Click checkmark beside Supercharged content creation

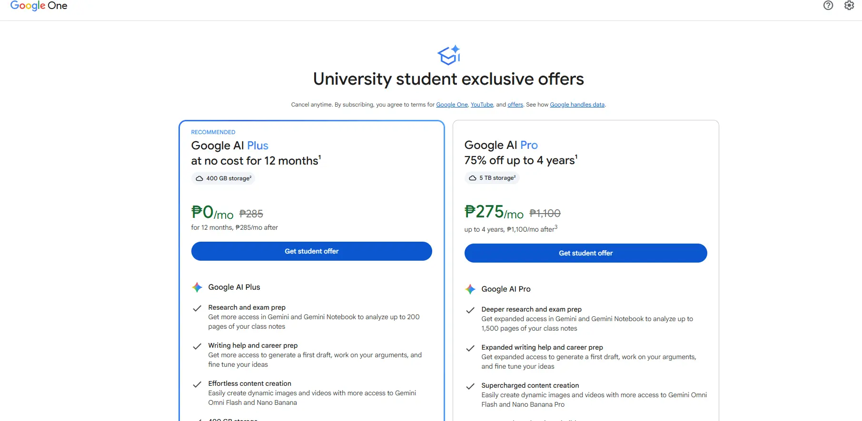pyautogui.click(x=470, y=386)
